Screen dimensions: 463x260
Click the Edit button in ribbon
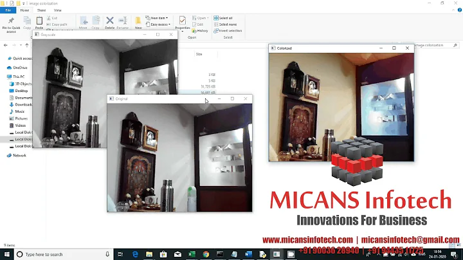[x=197, y=24]
